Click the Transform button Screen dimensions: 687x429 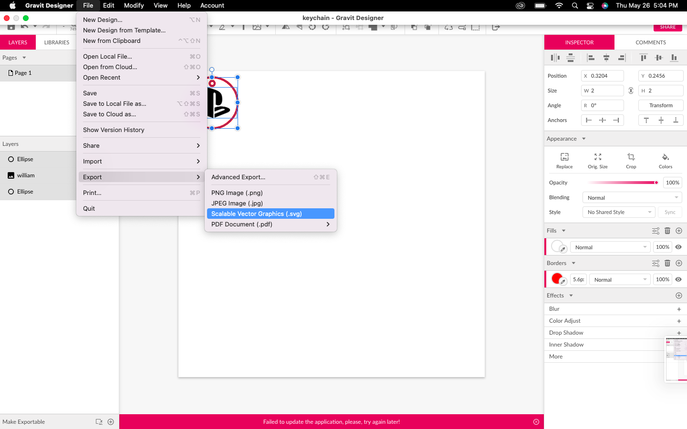click(661, 105)
